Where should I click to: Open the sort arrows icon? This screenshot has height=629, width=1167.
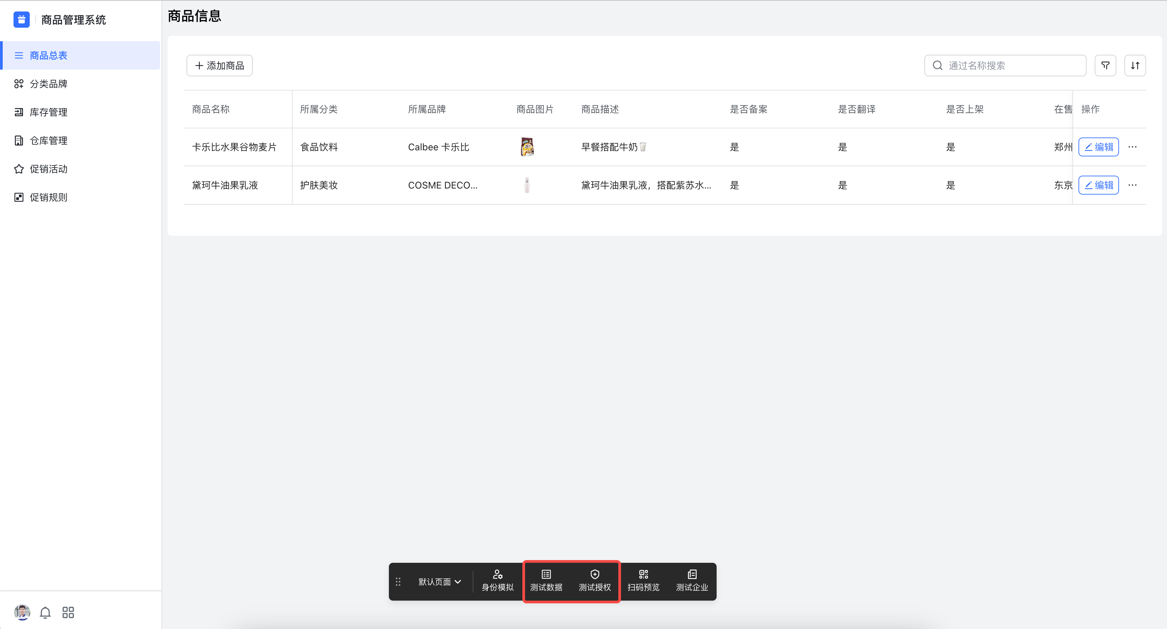click(x=1135, y=66)
